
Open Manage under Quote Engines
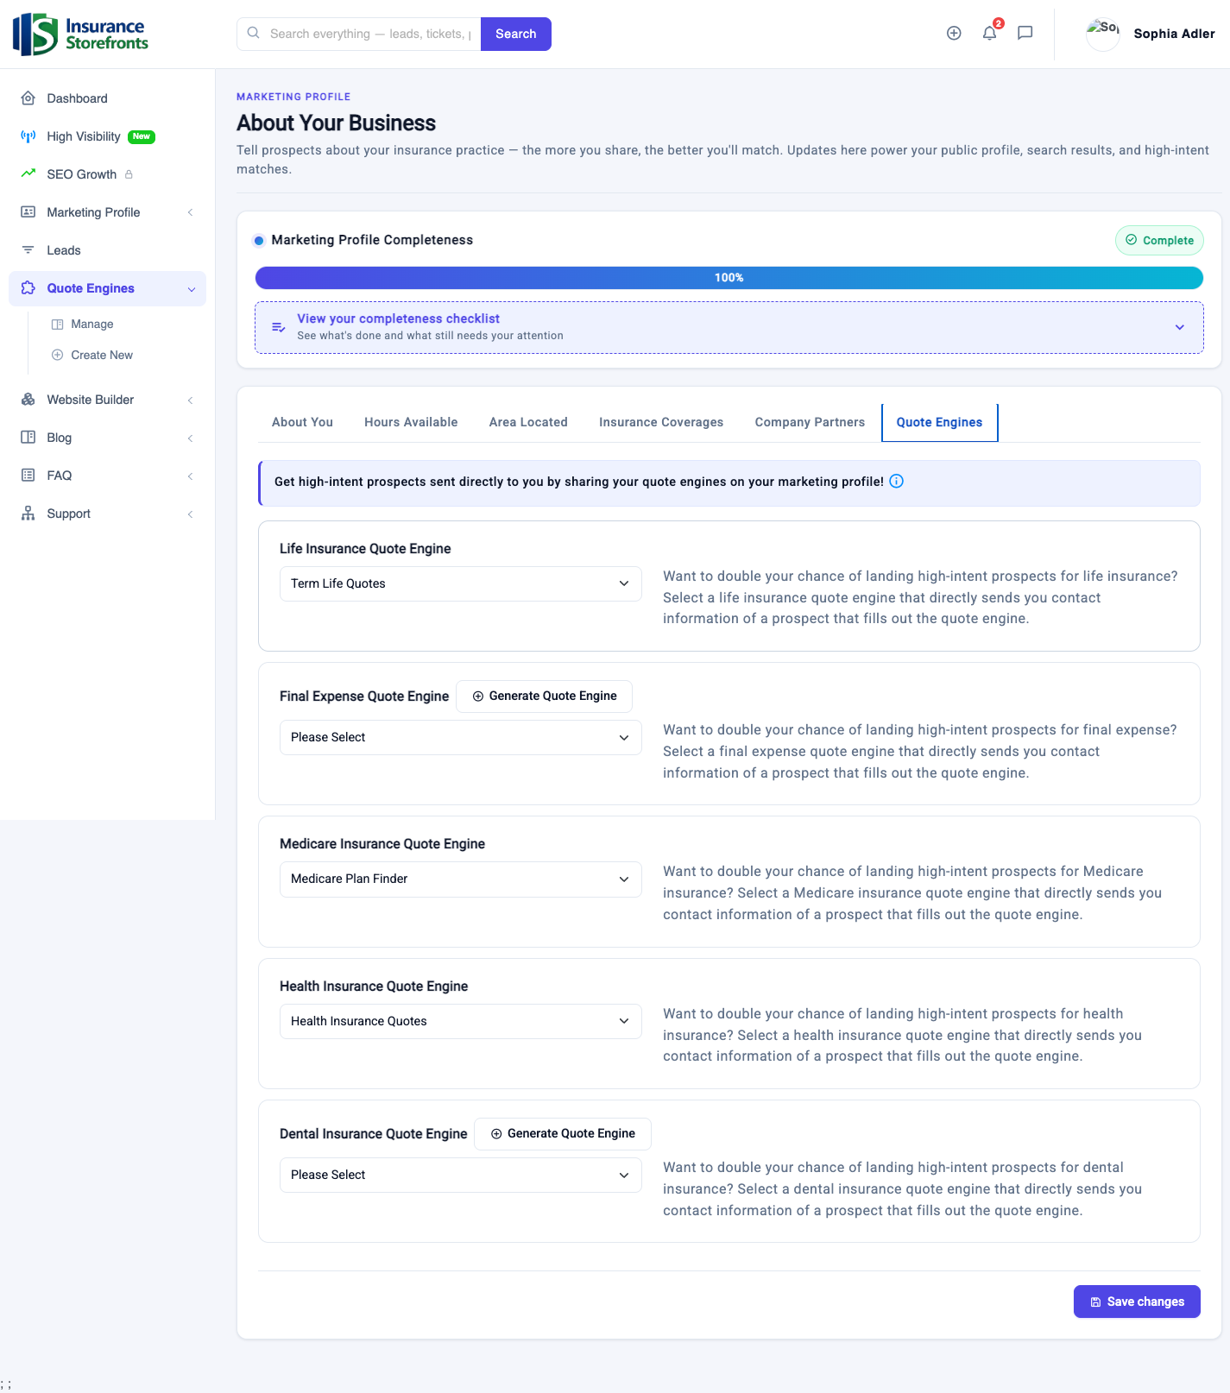coord(92,324)
